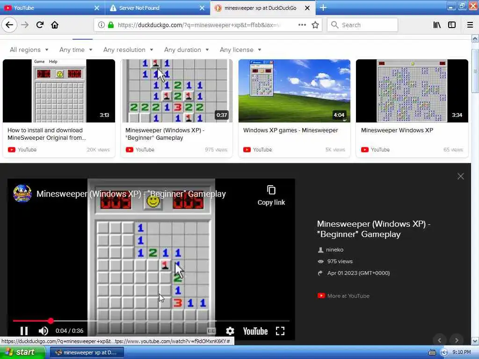Open page actions three-dot menu
Image resolution: width=479 pixels, height=359 pixels.
(x=302, y=25)
